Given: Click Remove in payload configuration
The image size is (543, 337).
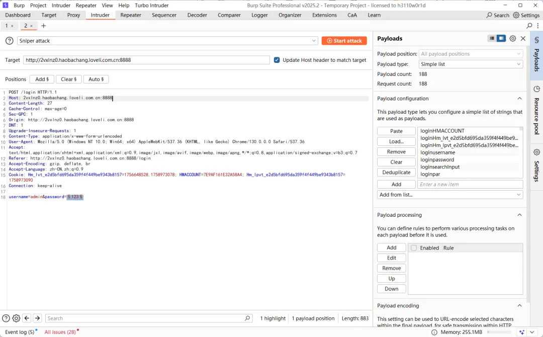Looking at the screenshot, I should 396,152.
